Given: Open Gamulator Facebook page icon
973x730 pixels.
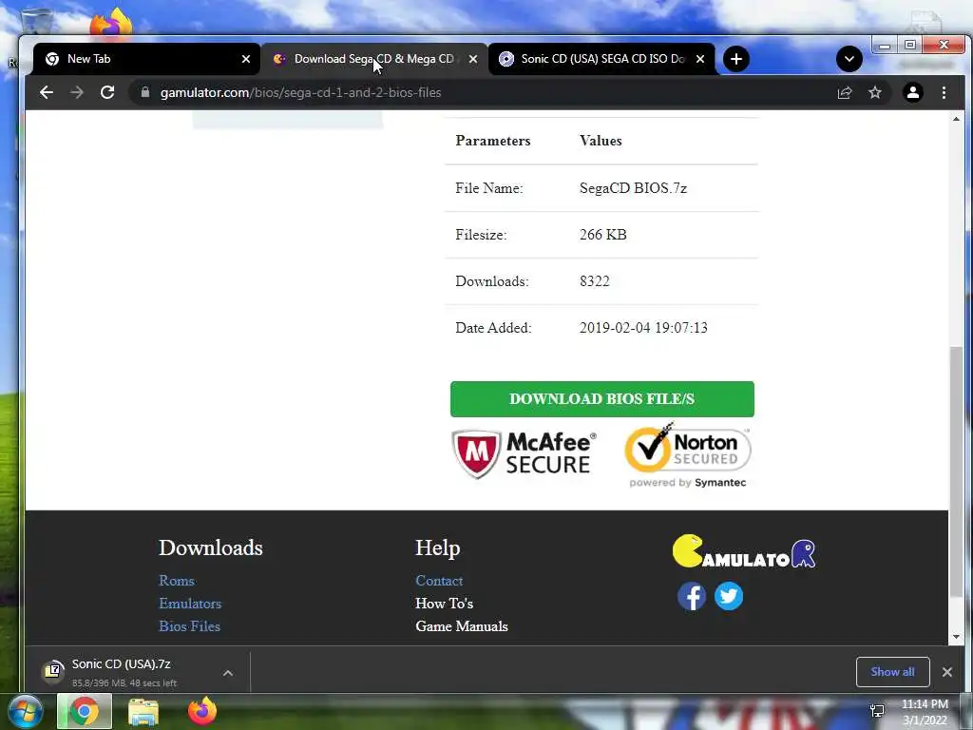Looking at the screenshot, I should (x=692, y=597).
